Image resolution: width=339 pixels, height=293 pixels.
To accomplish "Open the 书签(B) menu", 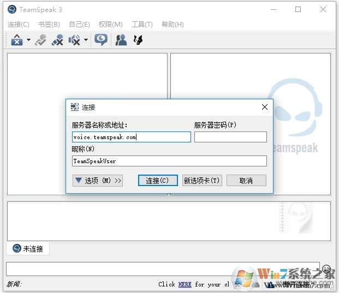I will click(49, 24).
